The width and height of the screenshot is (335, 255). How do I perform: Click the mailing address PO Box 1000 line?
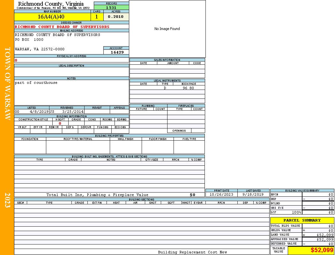pyautogui.click(x=29, y=40)
